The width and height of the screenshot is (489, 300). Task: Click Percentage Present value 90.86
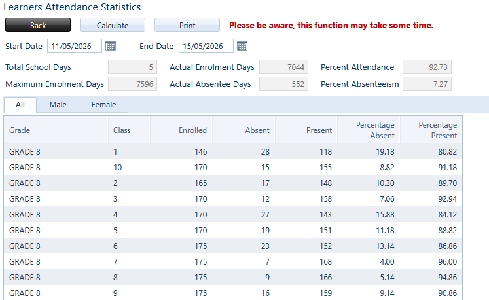click(448, 293)
